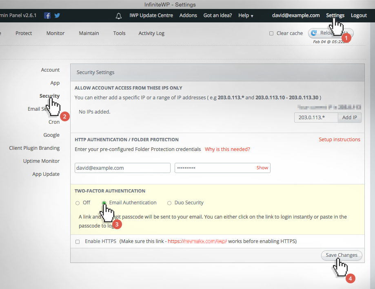The width and height of the screenshot is (375, 289).
Task: Click the Add IP button
Action: 349,117
